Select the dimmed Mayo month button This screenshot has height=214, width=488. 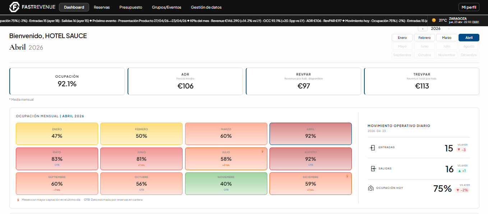(402, 46)
